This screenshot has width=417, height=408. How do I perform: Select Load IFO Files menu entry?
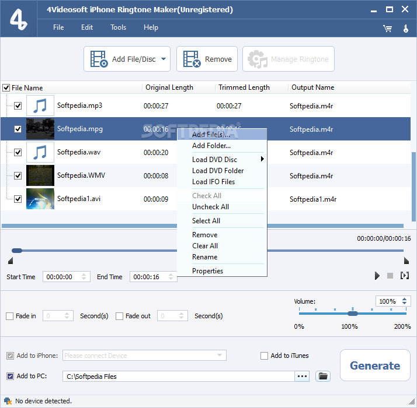(222, 182)
